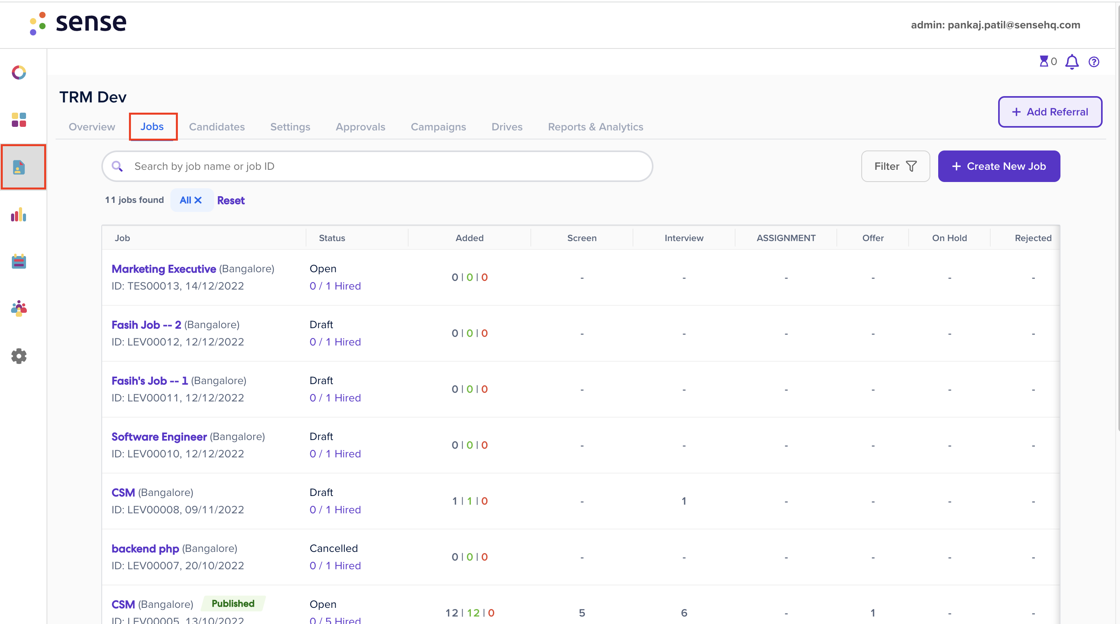Screen dimensions: 1120x624
Task: Click the TRM Dev heading
Action: tap(93, 97)
